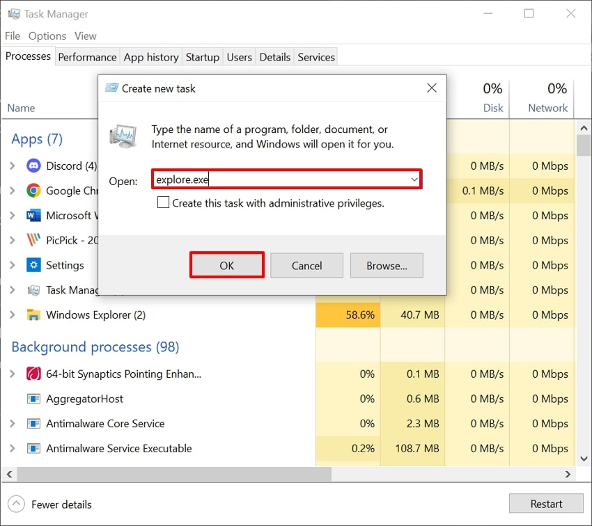Select the Microsoft Word icon

click(33, 215)
